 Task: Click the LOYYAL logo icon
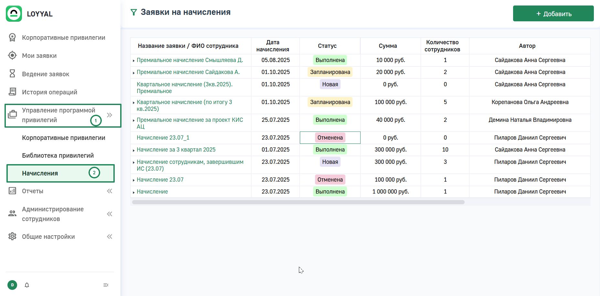pos(14,14)
